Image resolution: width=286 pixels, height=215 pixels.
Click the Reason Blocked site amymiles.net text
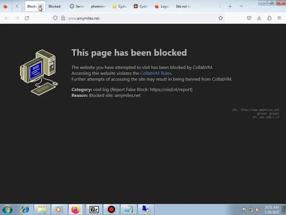pyautogui.click(x=106, y=95)
